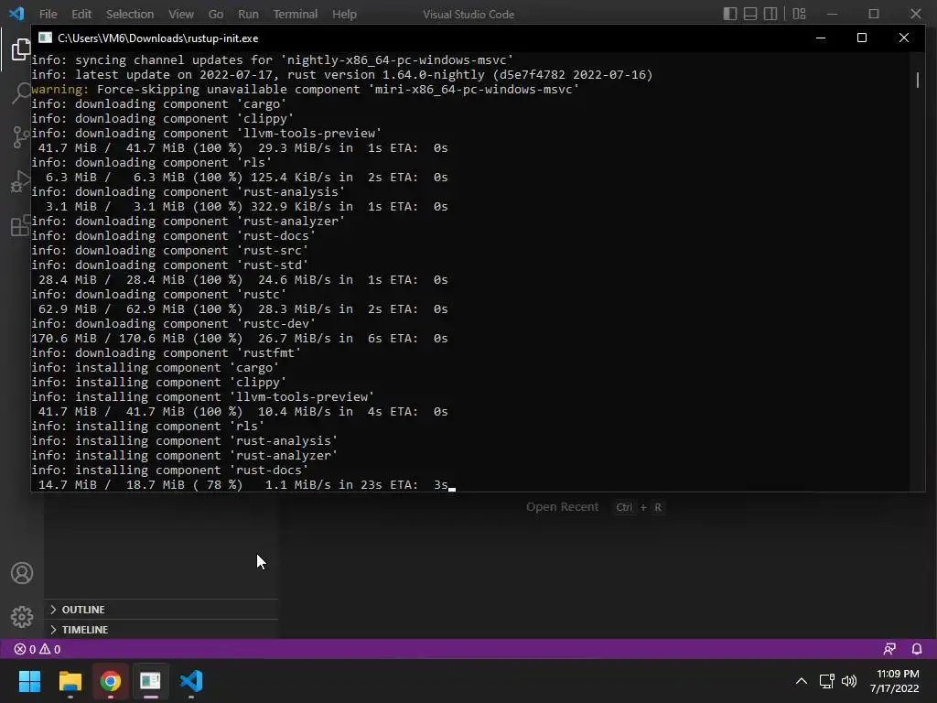Open File Explorer from taskbar
This screenshot has width=937, height=703.
click(70, 681)
